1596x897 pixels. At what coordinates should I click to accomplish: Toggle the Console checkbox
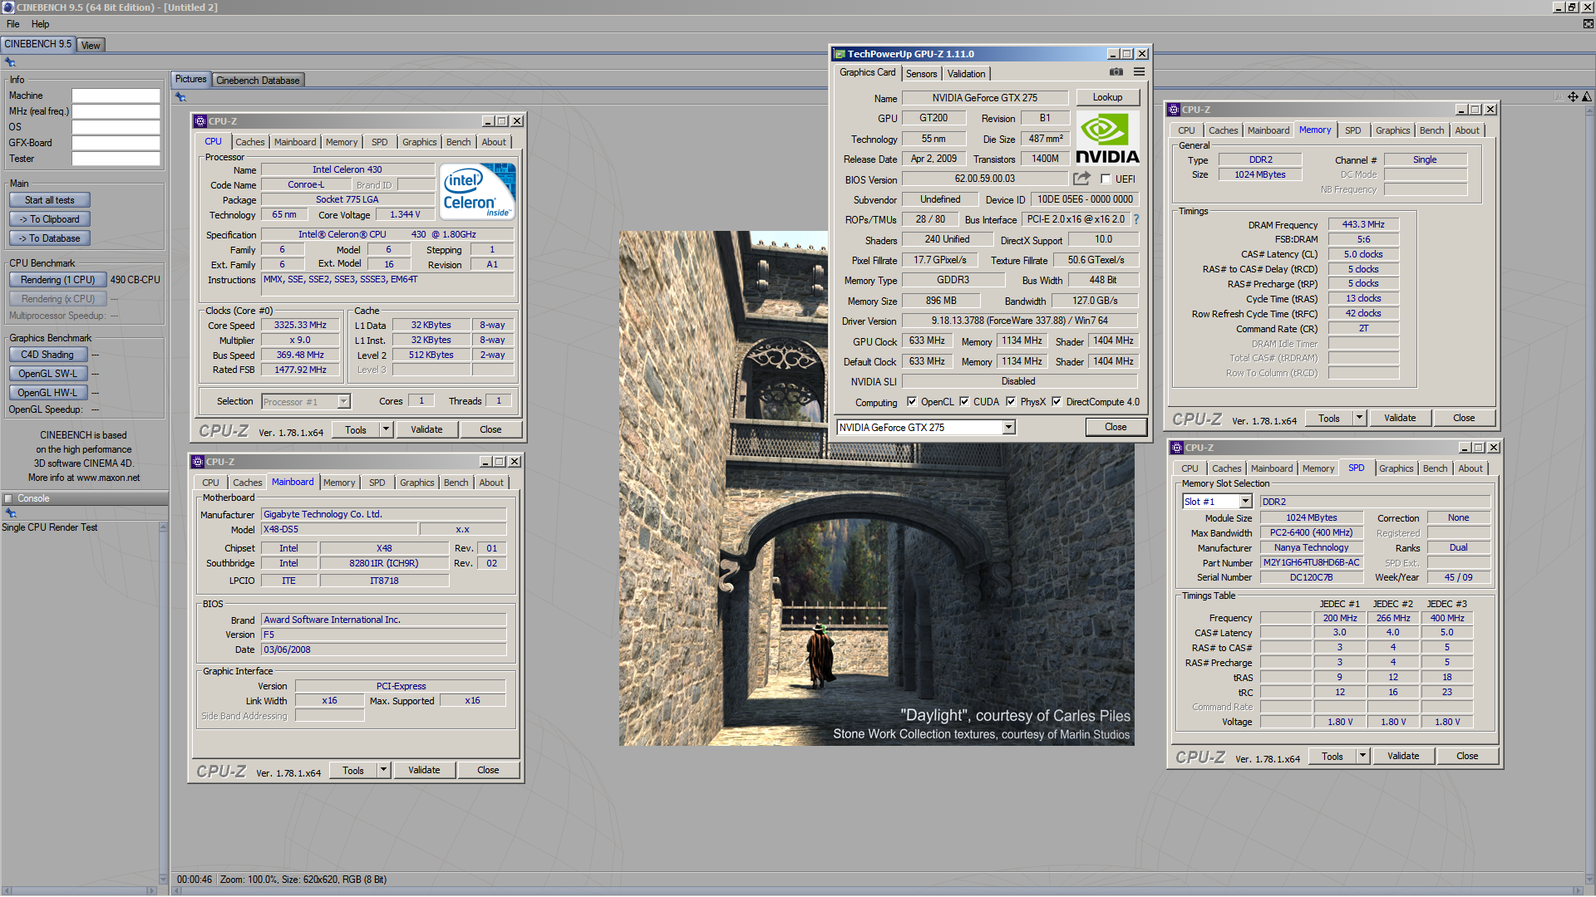8,499
